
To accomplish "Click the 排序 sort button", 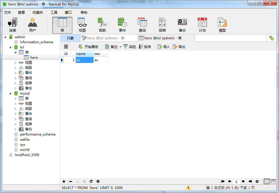I will [145, 47].
